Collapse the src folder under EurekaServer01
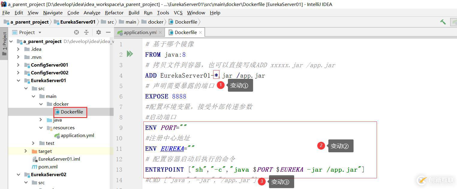457x189 pixels. click(x=26, y=88)
